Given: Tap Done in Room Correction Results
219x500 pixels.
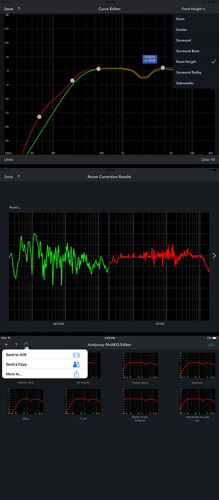Looking at the screenshot, I should (x=8, y=177).
